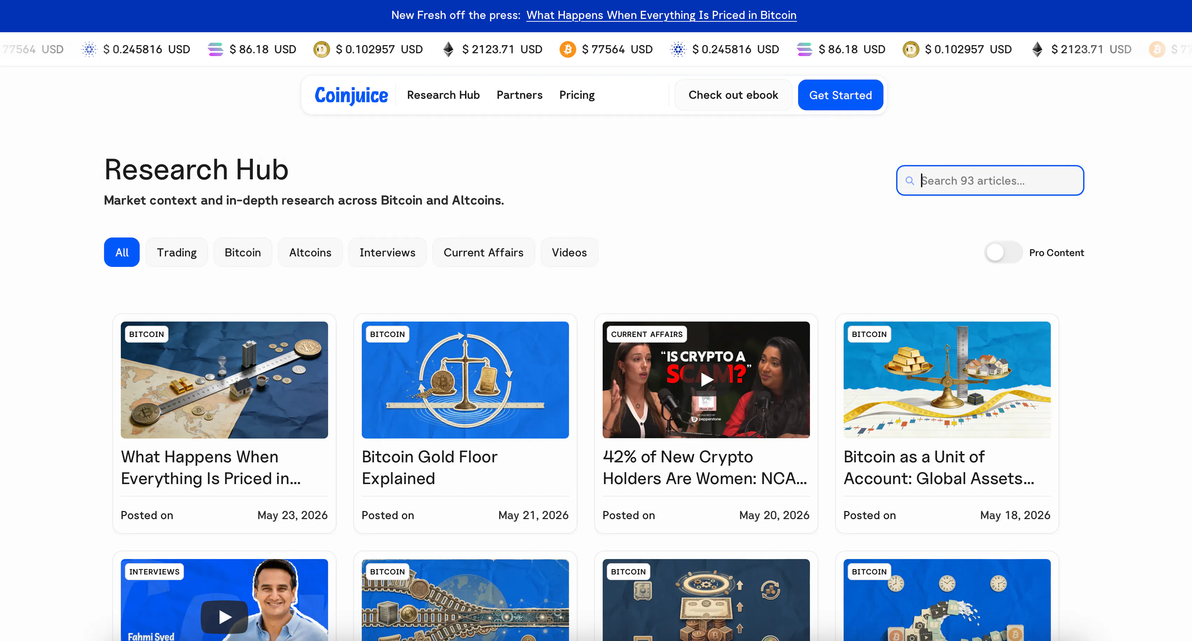Click the 'Bitcoin Gold Floor Explained' title
This screenshot has height=641, width=1192.
pos(429,468)
